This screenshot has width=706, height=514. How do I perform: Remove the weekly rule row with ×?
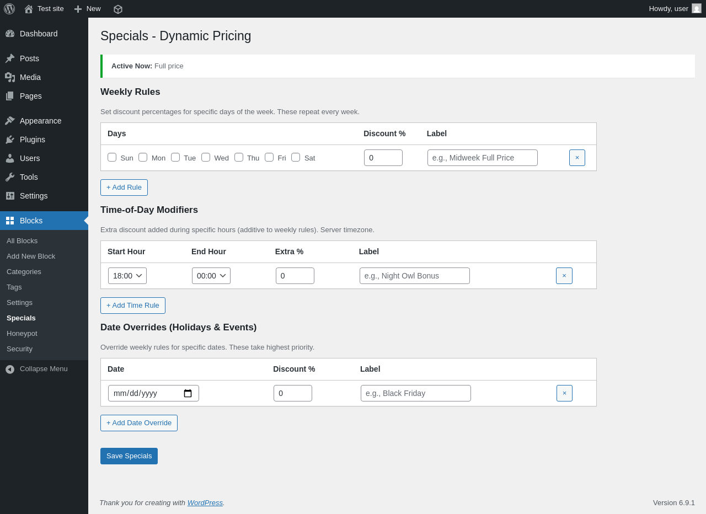coord(577,158)
